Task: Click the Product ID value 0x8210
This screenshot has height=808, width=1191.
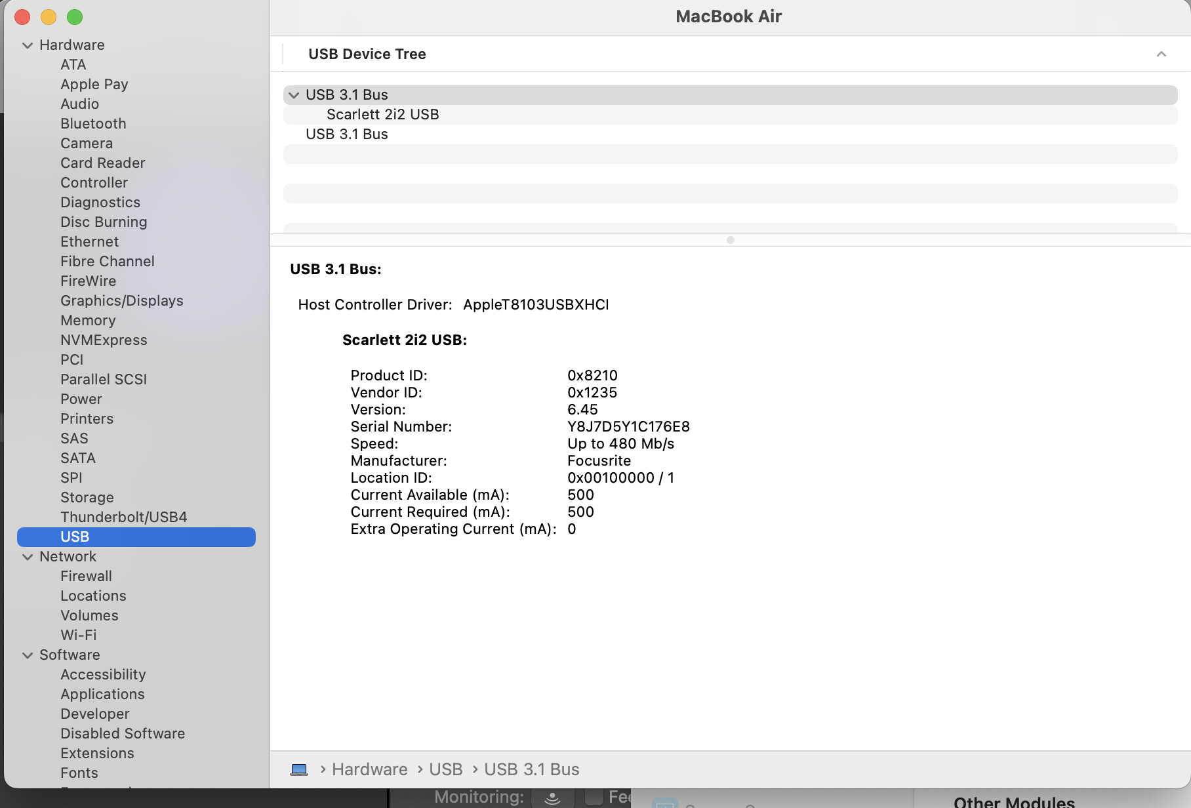Action: [x=592, y=376]
